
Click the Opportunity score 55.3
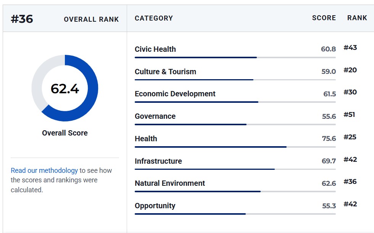[329, 206]
